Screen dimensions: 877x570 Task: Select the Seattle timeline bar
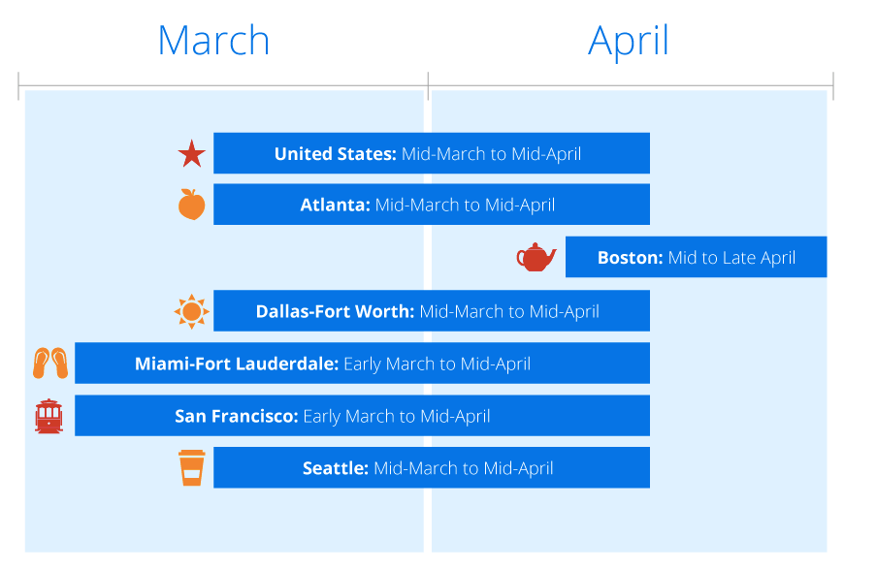432,468
